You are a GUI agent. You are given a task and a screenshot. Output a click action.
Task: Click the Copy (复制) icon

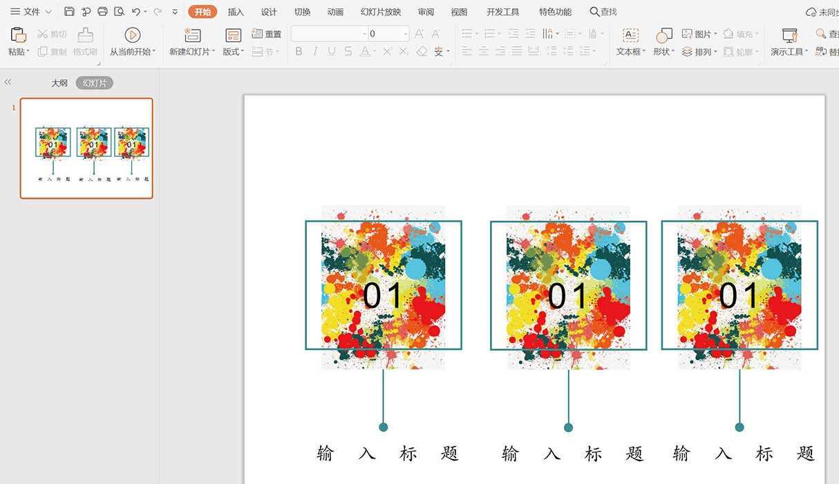coord(42,52)
